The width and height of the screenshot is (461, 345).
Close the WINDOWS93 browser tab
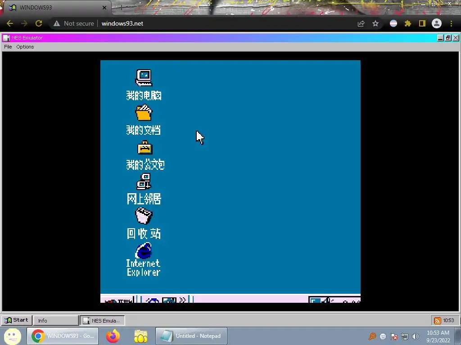tap(104, 8)
